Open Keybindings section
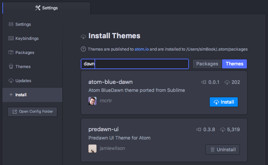268x165 pixels. click(x=27, y=39)
